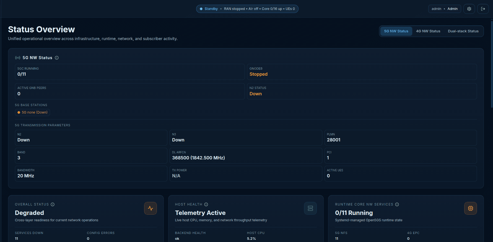Click the admin user badge
Image resolution: width=493 pixels, height=242 pixels.
pos(445,9)
